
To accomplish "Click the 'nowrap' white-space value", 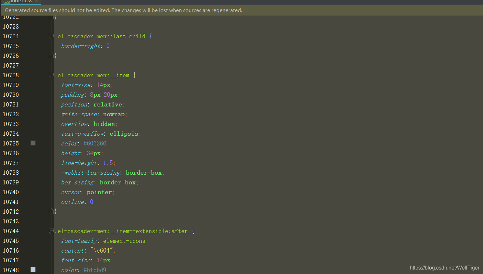I will (x=114, y=114).
